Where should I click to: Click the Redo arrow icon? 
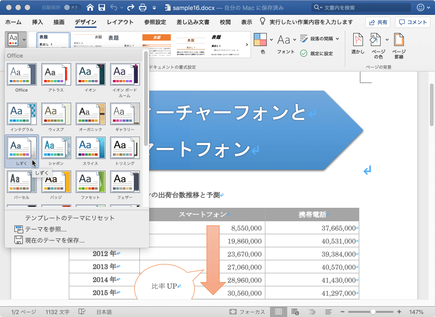pos(131,7)
